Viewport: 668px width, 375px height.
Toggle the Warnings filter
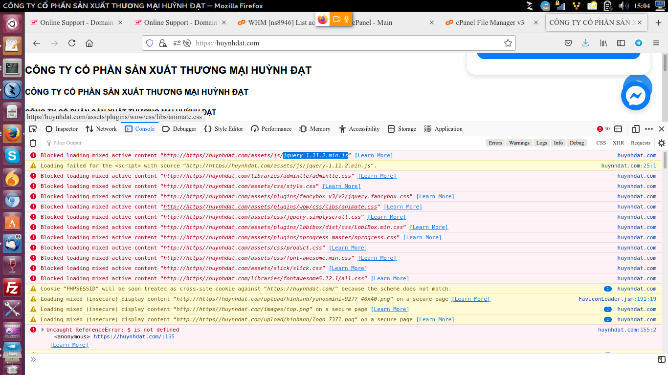(519, 143)
